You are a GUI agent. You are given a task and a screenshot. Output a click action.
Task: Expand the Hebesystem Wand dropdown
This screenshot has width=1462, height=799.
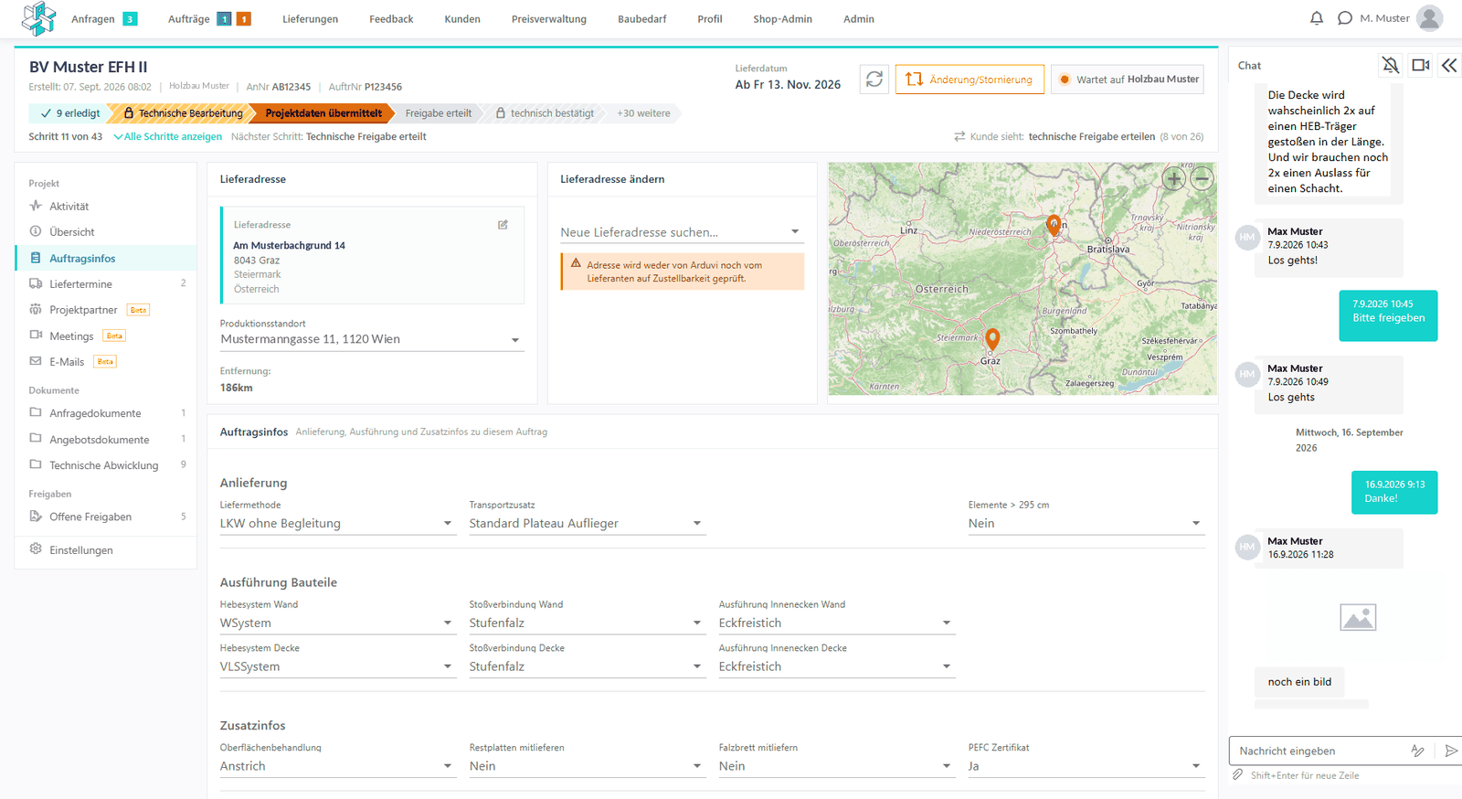pyautogui.click(x=338, y=623)
